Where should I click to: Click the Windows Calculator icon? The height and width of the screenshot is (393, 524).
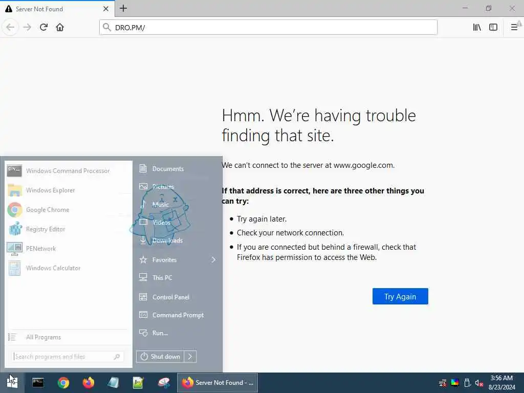(x=14, y=268)
